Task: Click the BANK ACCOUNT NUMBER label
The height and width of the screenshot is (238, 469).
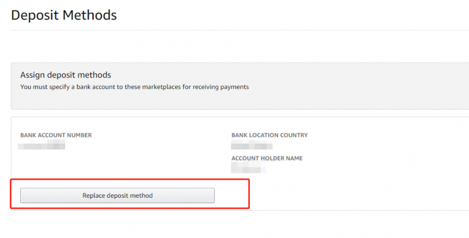Action: pyautogui.click(x=56, y=135)
